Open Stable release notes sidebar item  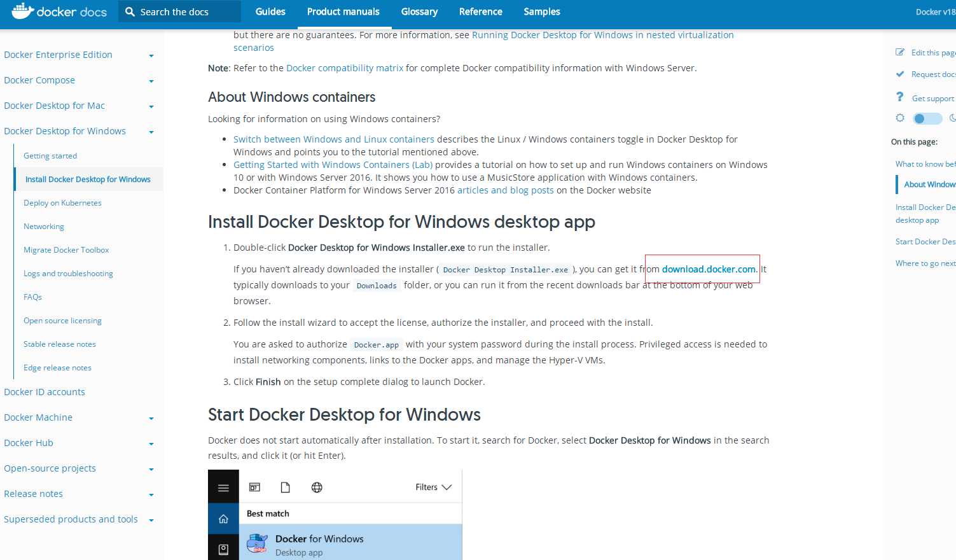tap(60, 344)
